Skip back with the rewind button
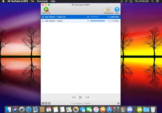This screenshot has height=113, width=162. point(74,97)
